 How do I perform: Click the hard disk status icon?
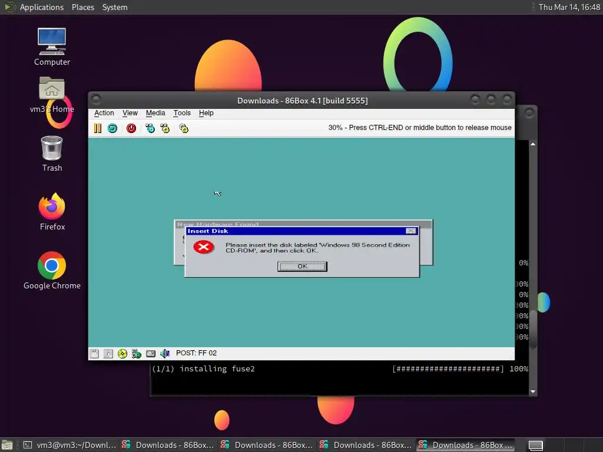click(151, 354)
